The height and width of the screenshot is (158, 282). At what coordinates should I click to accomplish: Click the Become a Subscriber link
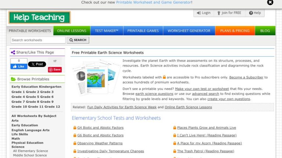pyautogui.click(x=246, y=78)
